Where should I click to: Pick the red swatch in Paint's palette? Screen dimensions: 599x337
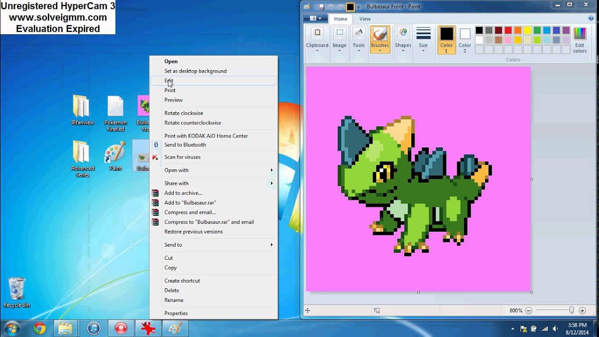click(508, 30)
